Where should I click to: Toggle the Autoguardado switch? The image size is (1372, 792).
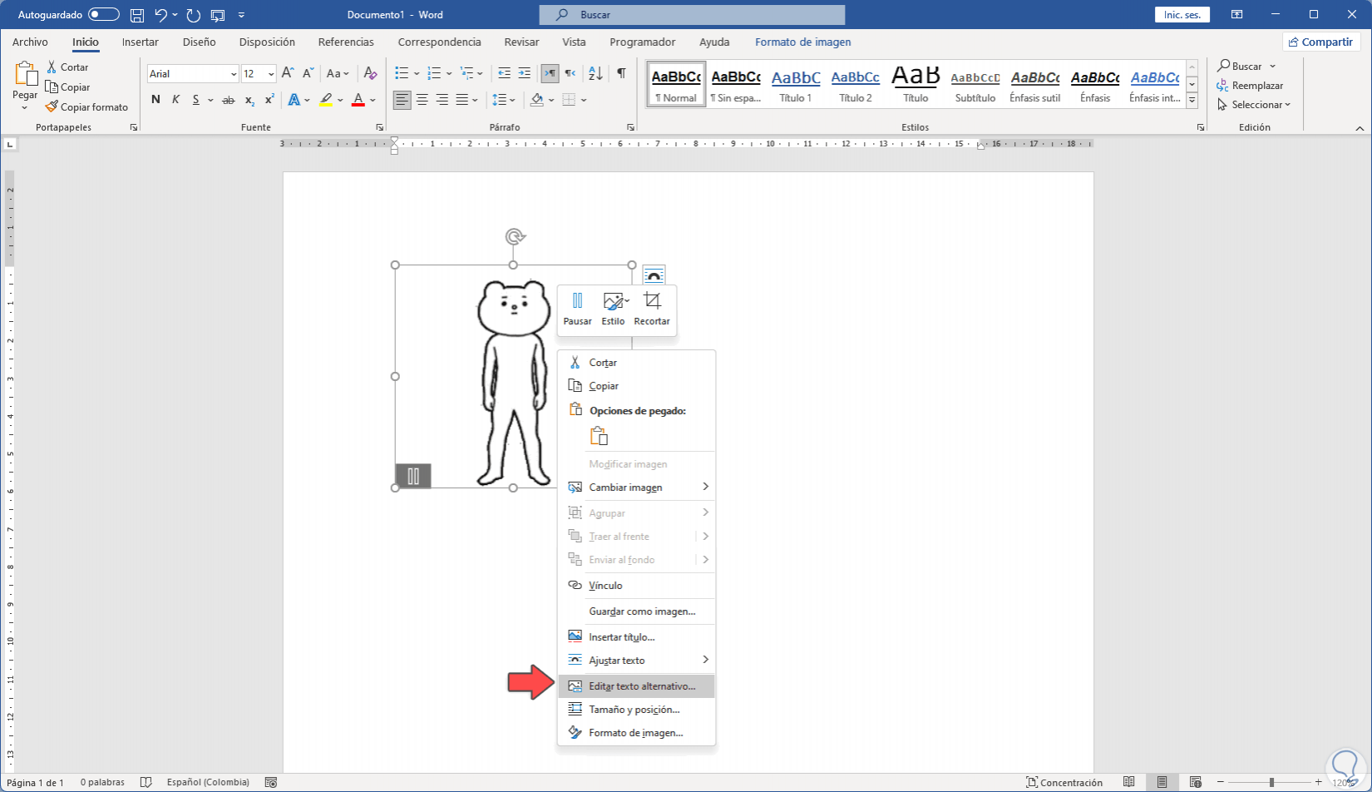103,14
